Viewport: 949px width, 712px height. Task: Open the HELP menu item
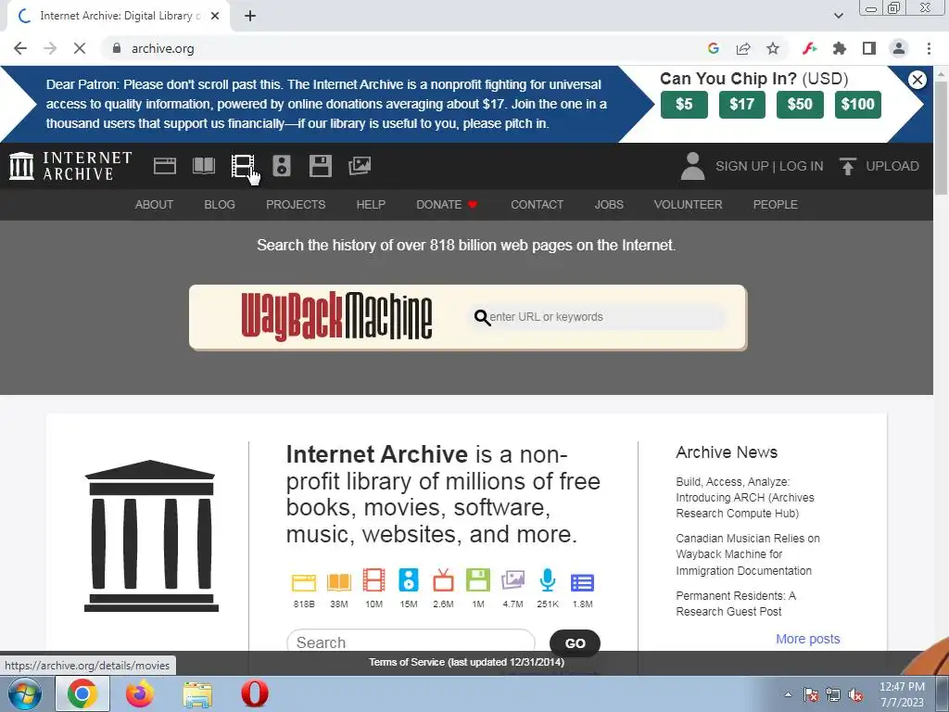[x=371, y=205]
